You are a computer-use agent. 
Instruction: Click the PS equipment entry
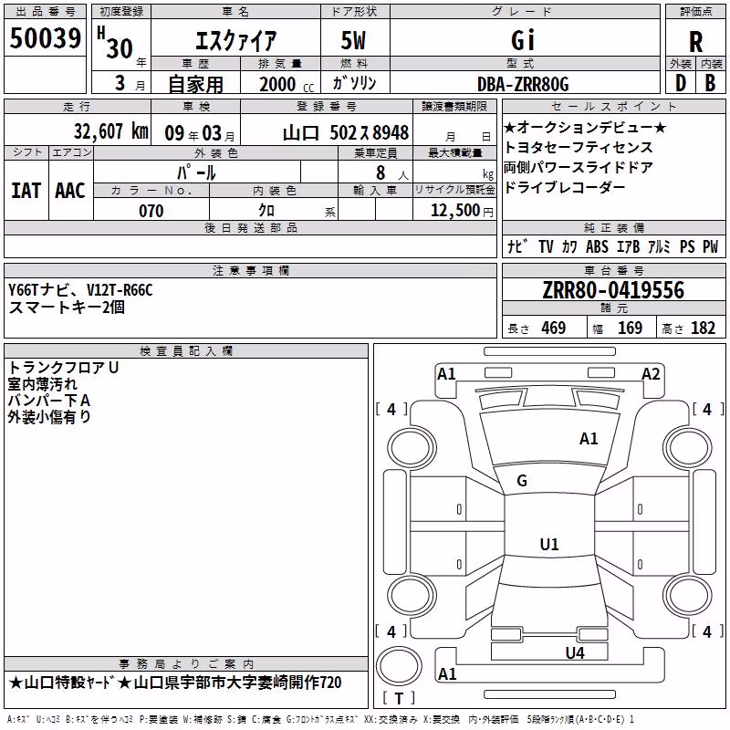pyautogui.click(x=687, y=246)
